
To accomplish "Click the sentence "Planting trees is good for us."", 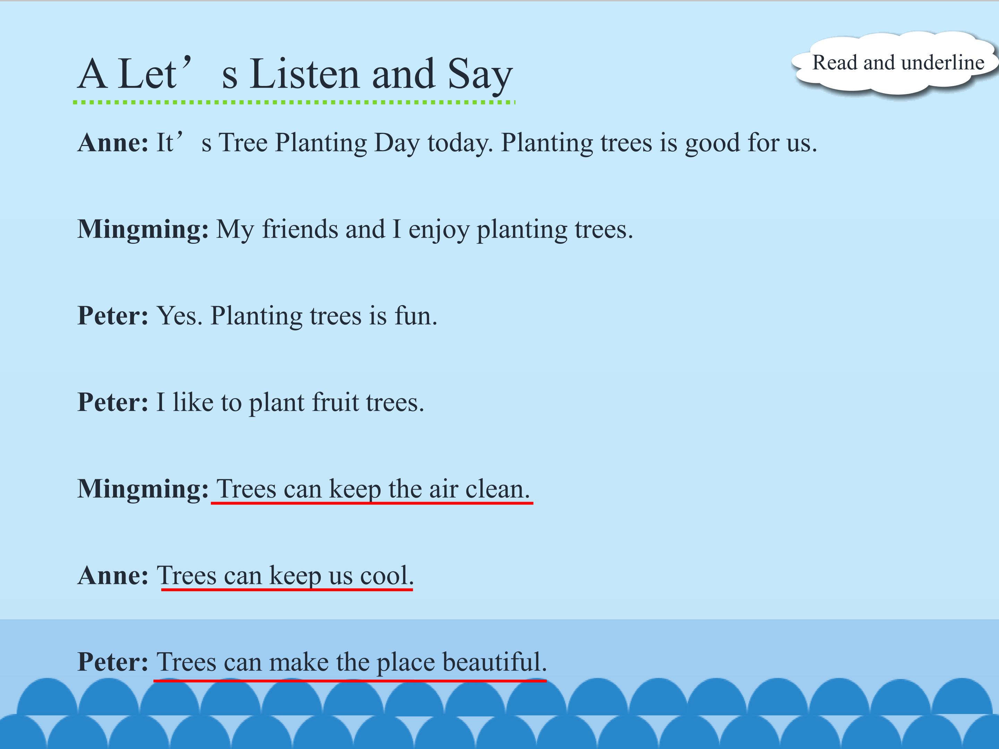I will (x=659, y=143).
